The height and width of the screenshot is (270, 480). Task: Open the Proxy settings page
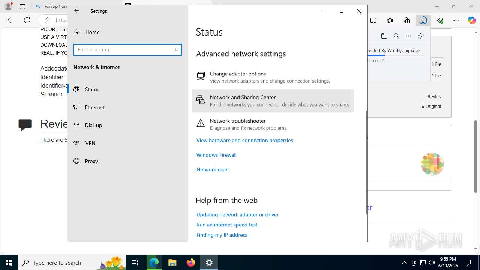127,161
